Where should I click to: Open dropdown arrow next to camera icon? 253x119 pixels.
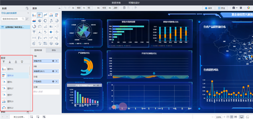point(237,8)
